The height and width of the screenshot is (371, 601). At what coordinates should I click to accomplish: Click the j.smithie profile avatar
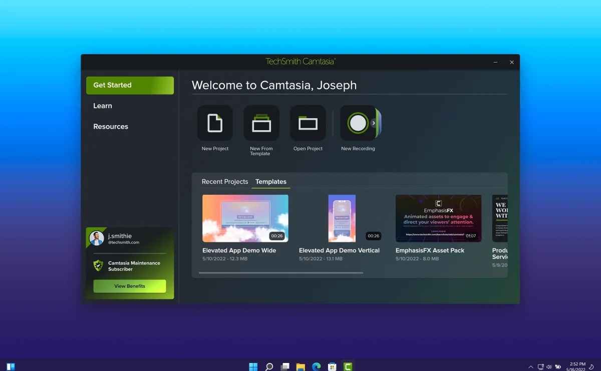point(97,238)
